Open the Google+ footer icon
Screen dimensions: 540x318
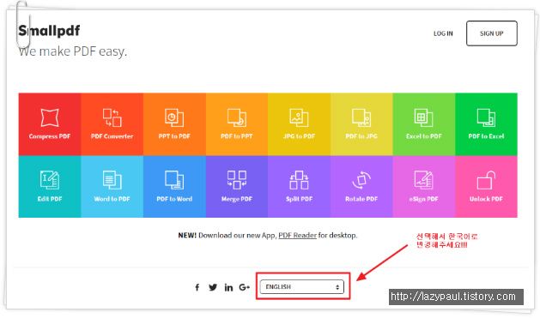tap(244, 287)
